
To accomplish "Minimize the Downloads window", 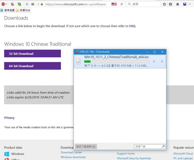I will [x=147, y=52].
